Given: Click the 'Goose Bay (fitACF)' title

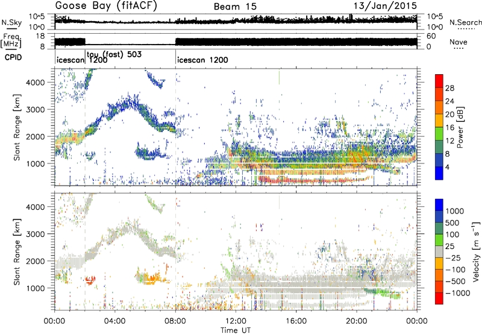Looking at the screenshot, I should (x=106, y=6).
